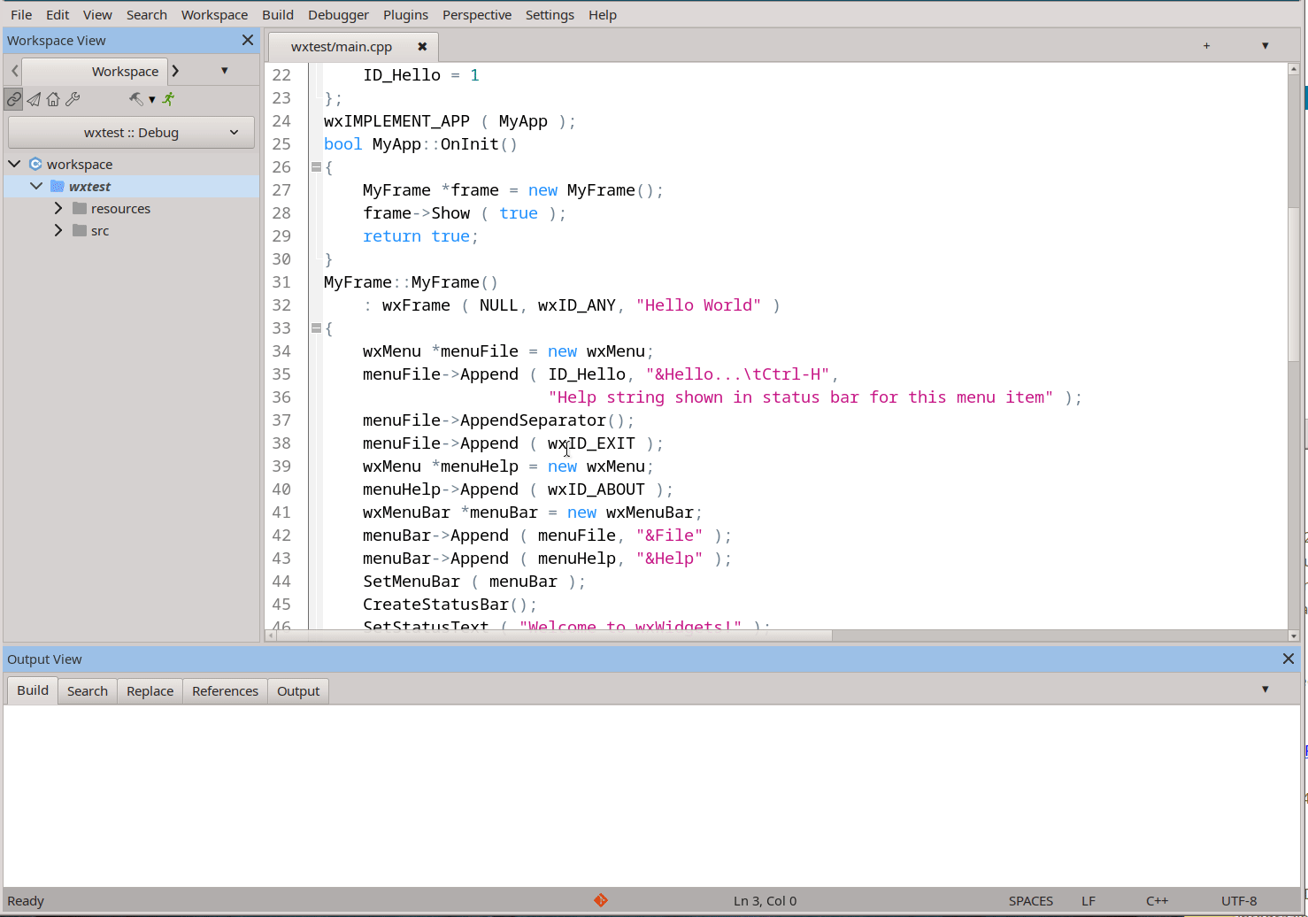1308x917 pixels.
Task: Toggle link editor to workspace tree icon
Action: [x=13, y=99]
